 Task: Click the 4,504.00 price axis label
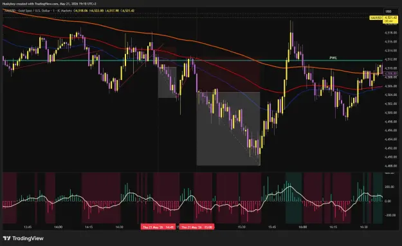click(x=390, y=95)
